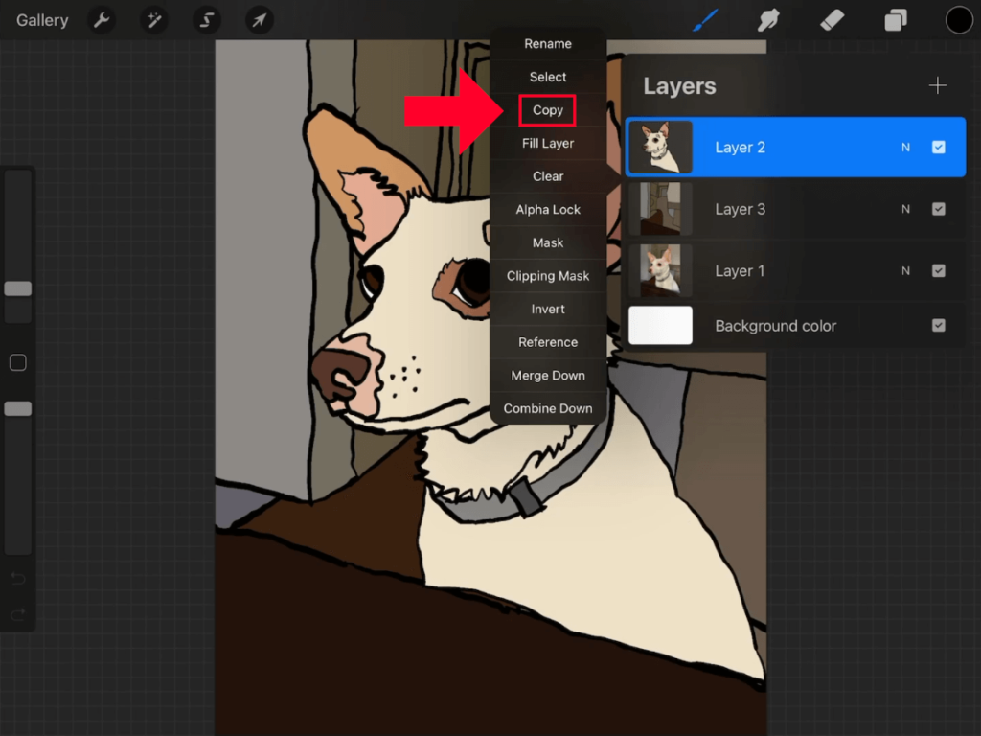Uncheck the Background color layer visibility
The height and width of the screenshot is (736, 981).
point(939,325)
